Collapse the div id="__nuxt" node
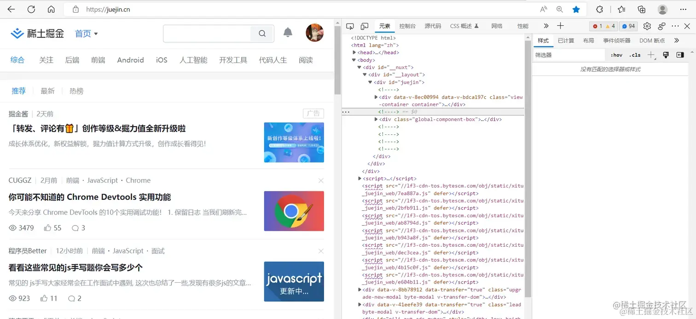 [x=360, y=67]
